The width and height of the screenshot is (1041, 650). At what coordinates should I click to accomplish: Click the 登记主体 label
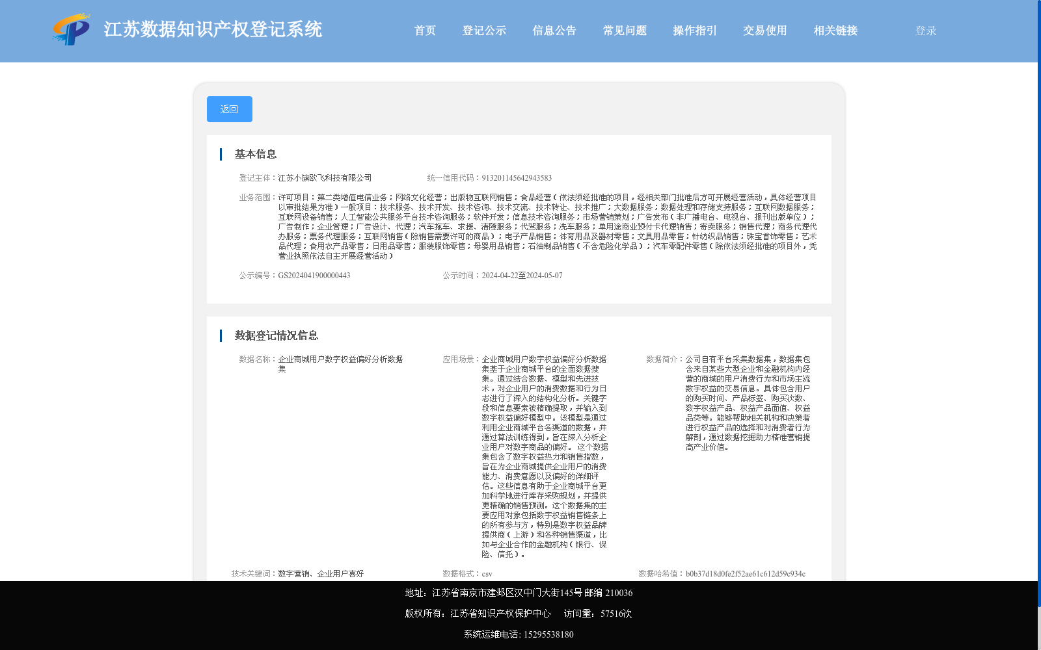click(x=258, y=178)
